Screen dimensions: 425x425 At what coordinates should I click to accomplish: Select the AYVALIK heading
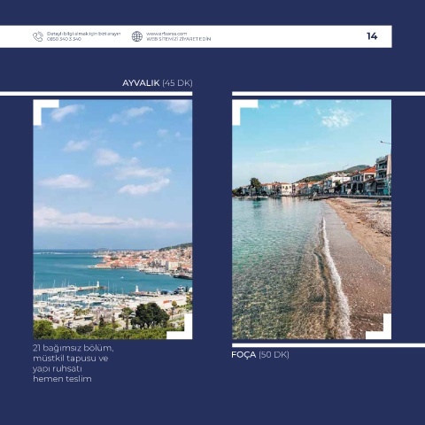pyautogui.click(x=141, y=83)
